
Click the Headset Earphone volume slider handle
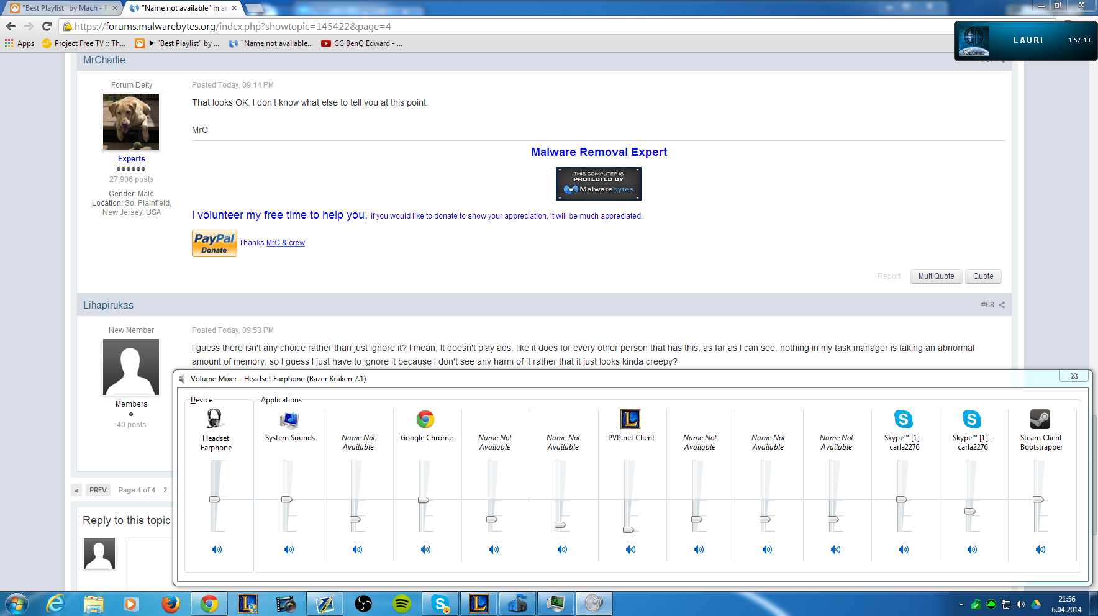215,499
